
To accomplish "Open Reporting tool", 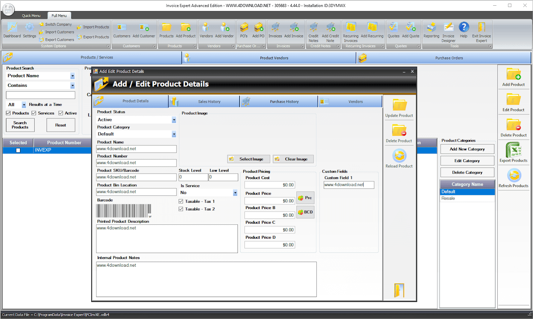I will click(x=431, y=30).
